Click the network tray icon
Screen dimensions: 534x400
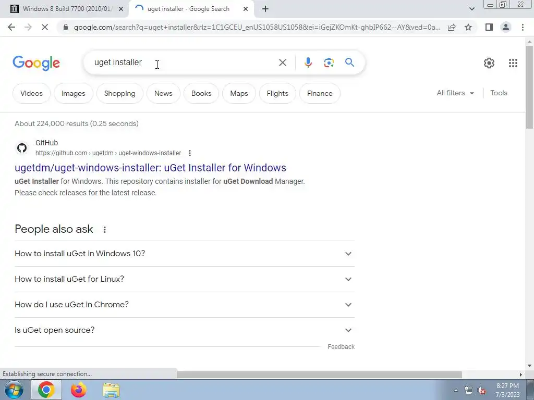[469, 391]
